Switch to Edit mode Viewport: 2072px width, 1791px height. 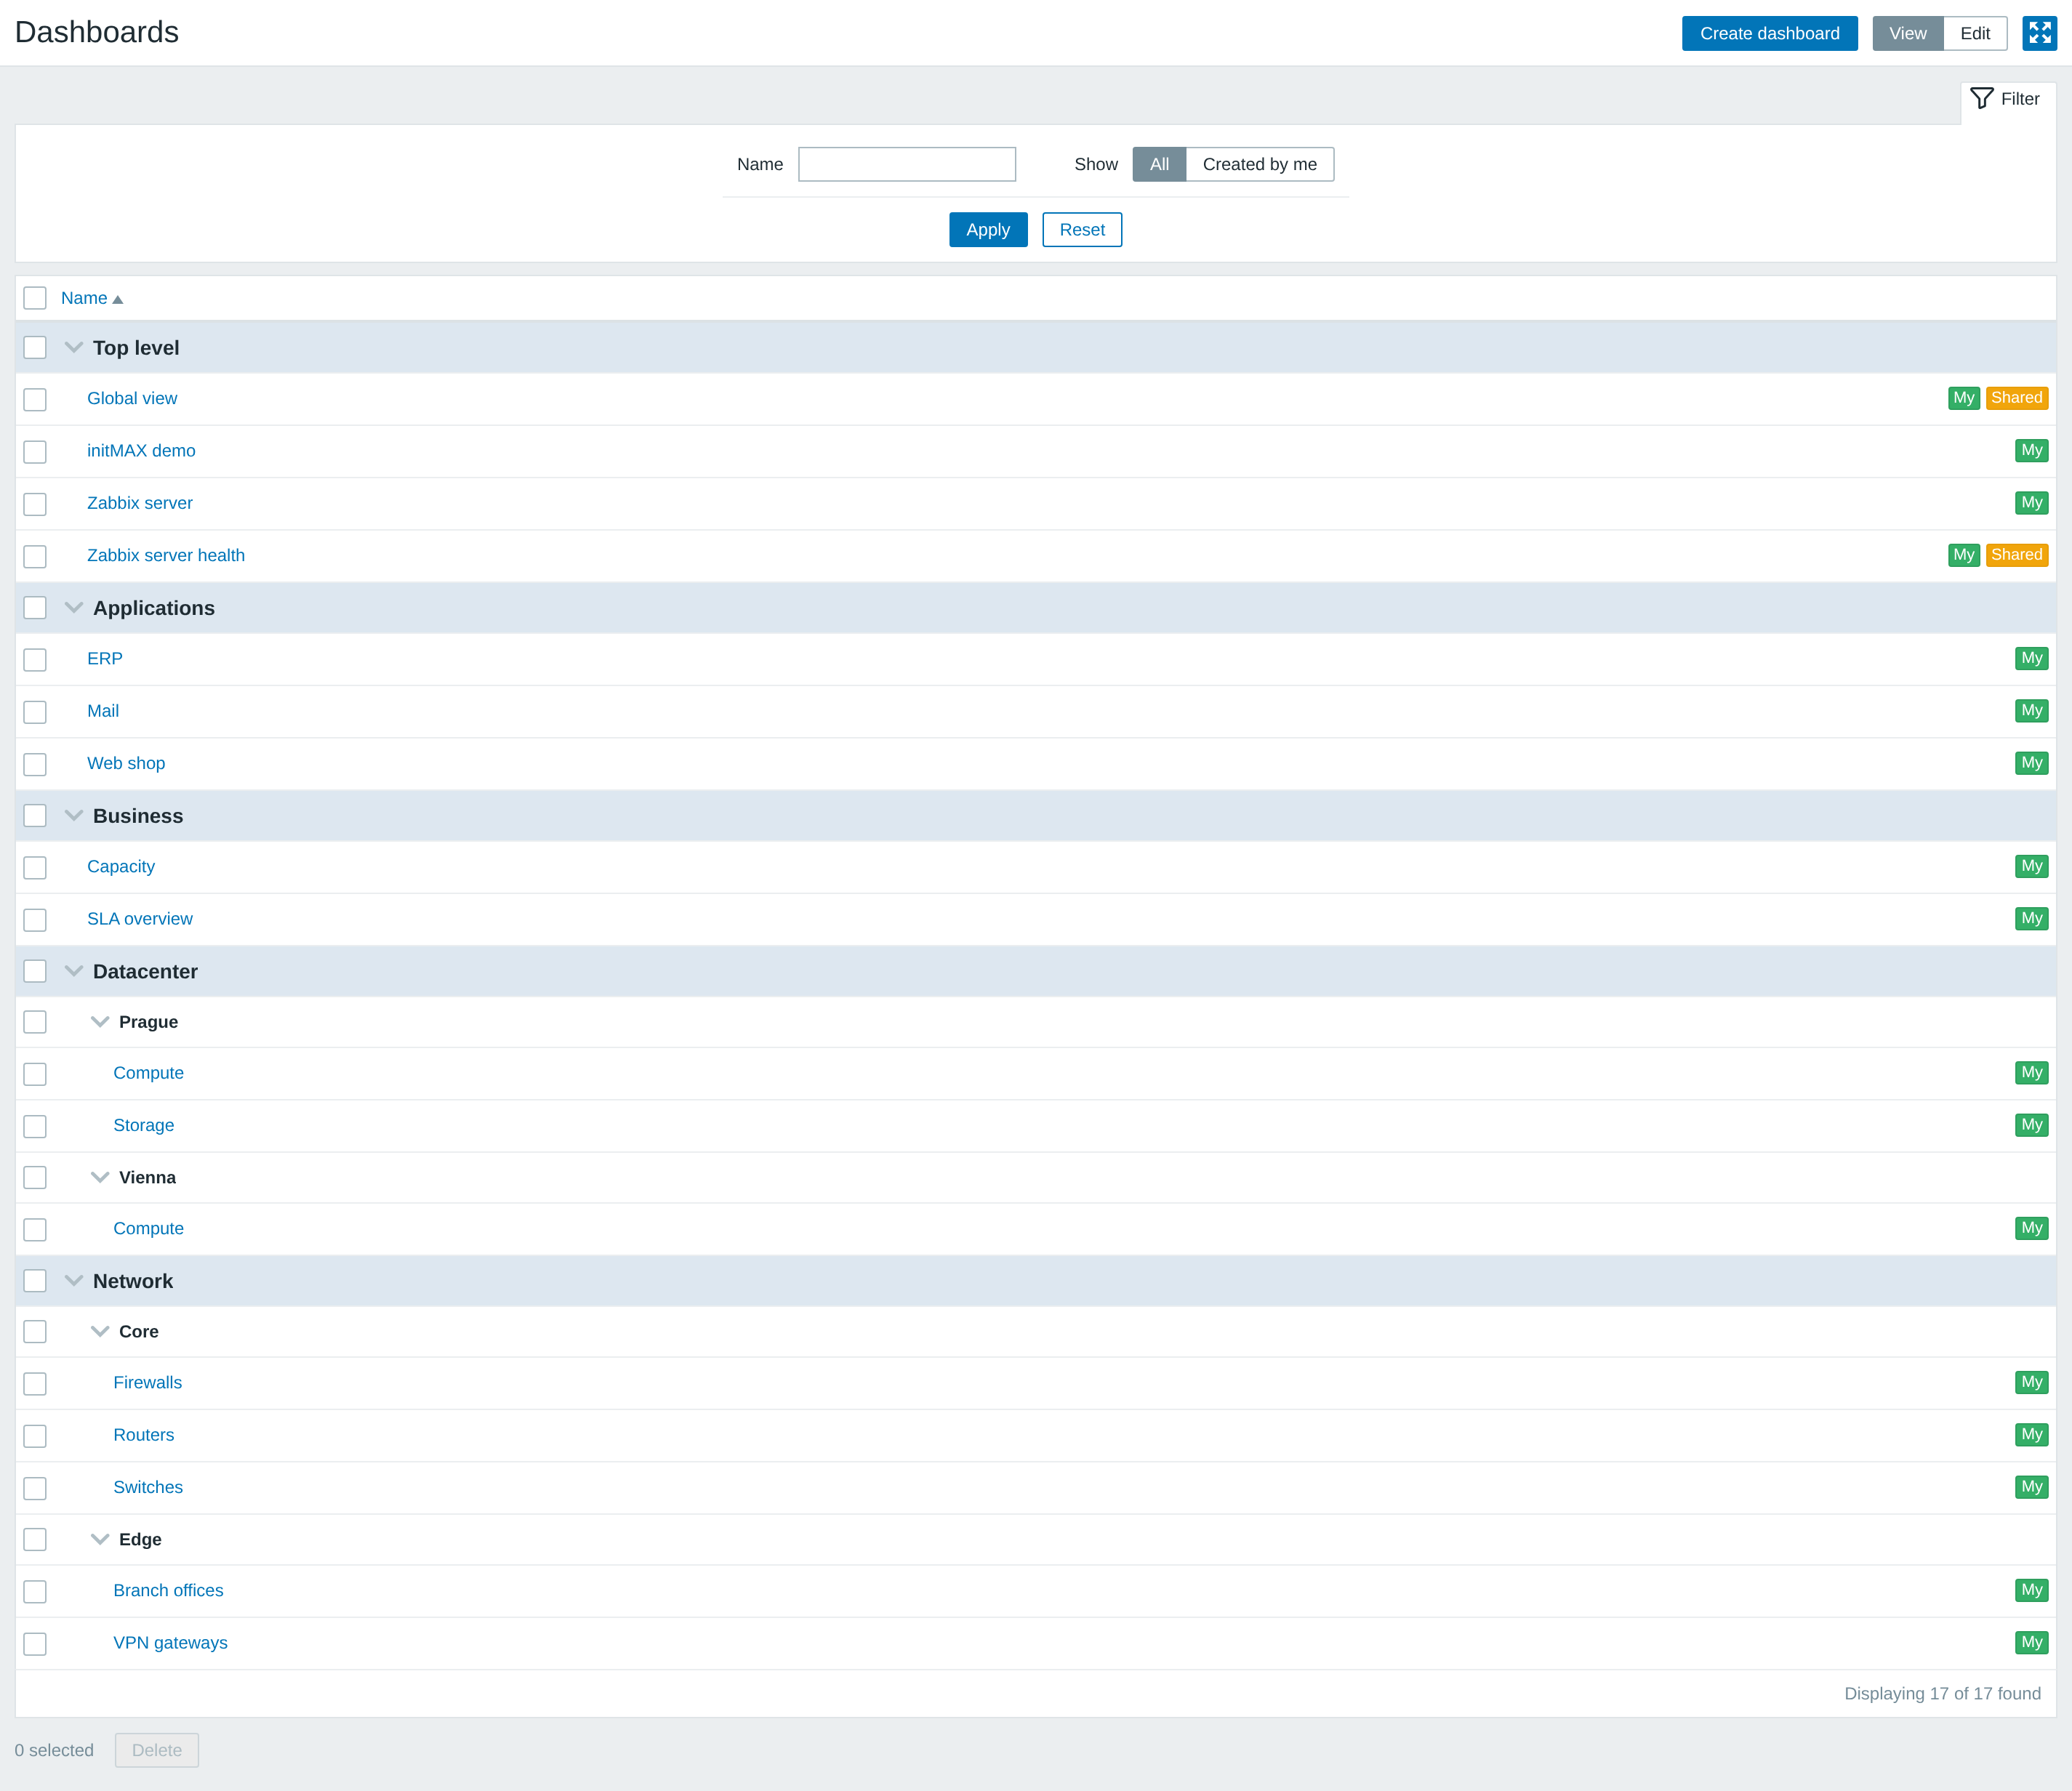[1975, 33]
